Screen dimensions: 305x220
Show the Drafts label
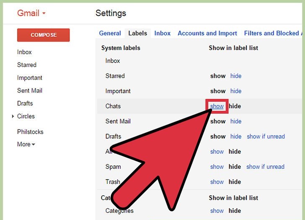(x=218, y=136)
